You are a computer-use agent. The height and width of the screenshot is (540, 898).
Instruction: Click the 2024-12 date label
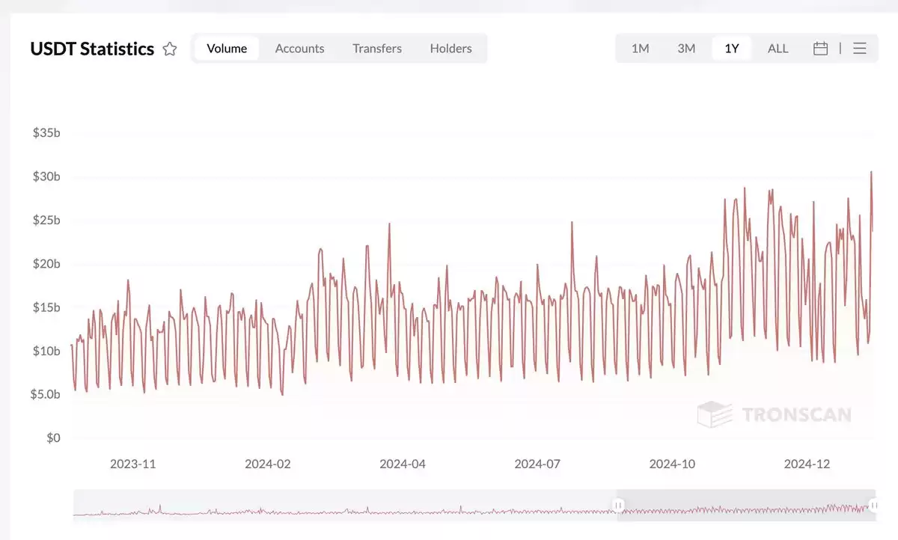pyautogui.click(x=807, y=464)
